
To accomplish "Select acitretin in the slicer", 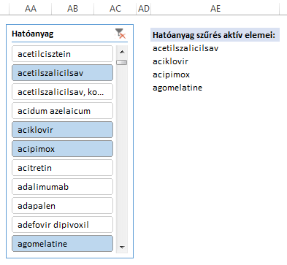I will (62, 168).
